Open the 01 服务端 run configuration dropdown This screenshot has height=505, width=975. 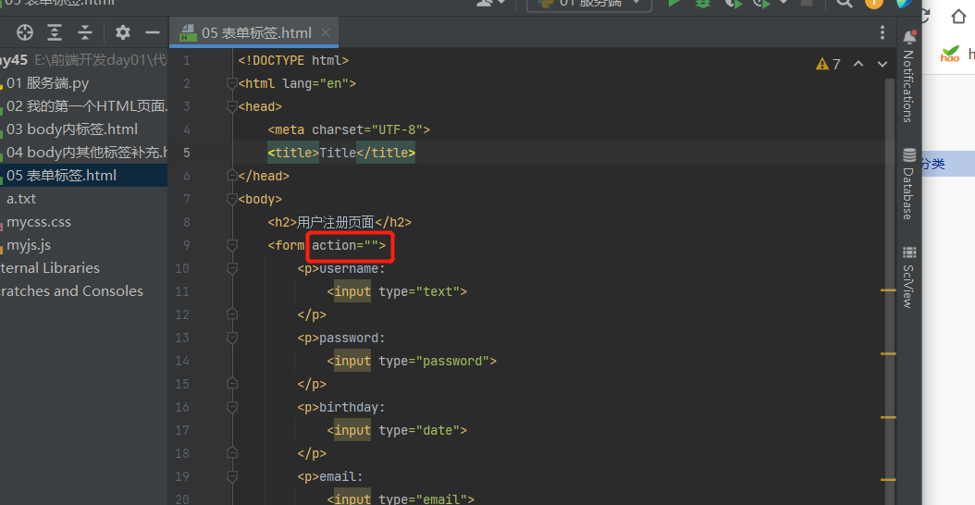point(589,4)
